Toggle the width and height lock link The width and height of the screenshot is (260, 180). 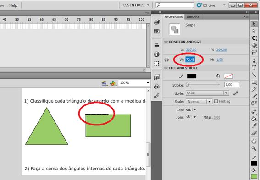coord(166,60)
